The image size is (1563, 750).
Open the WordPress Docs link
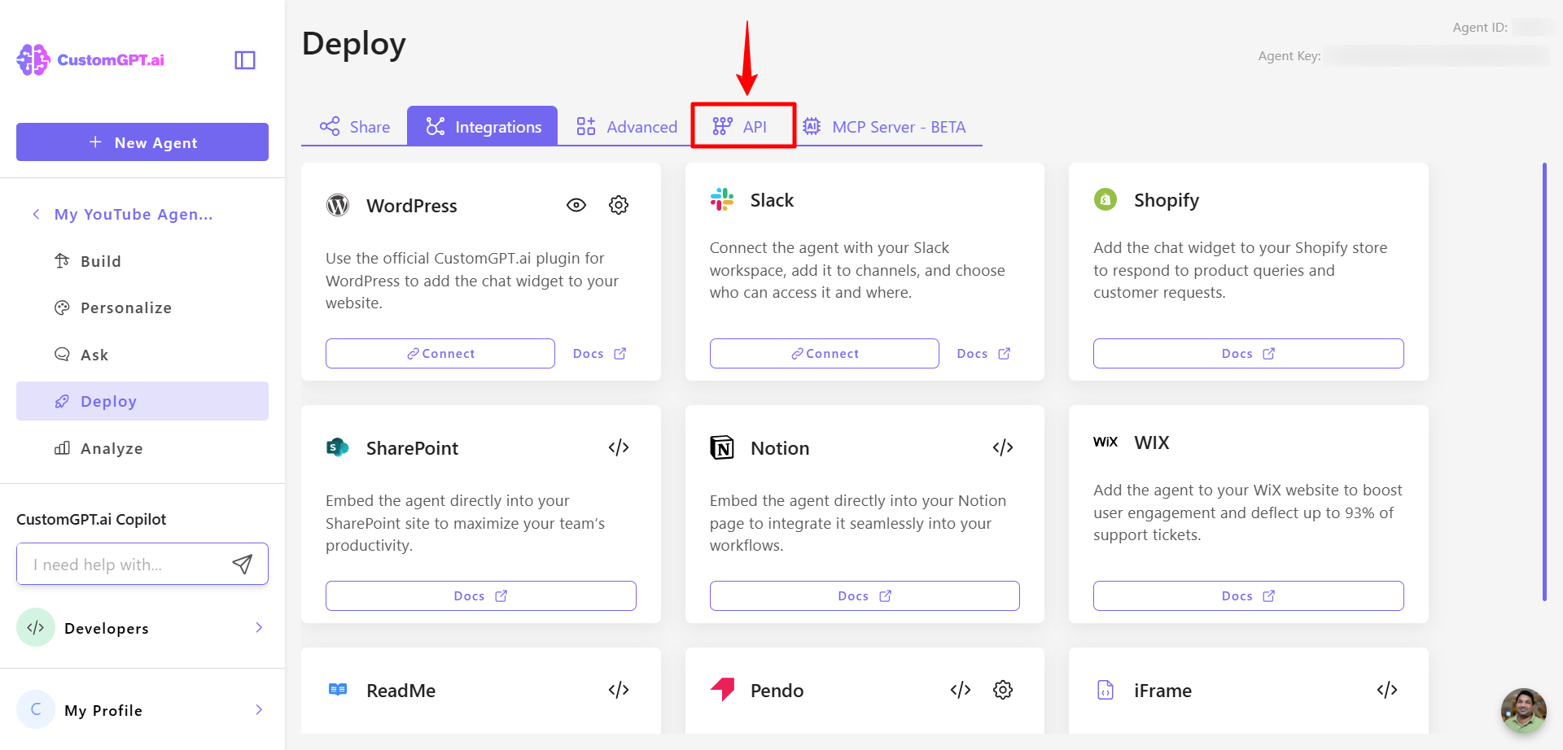600,354
